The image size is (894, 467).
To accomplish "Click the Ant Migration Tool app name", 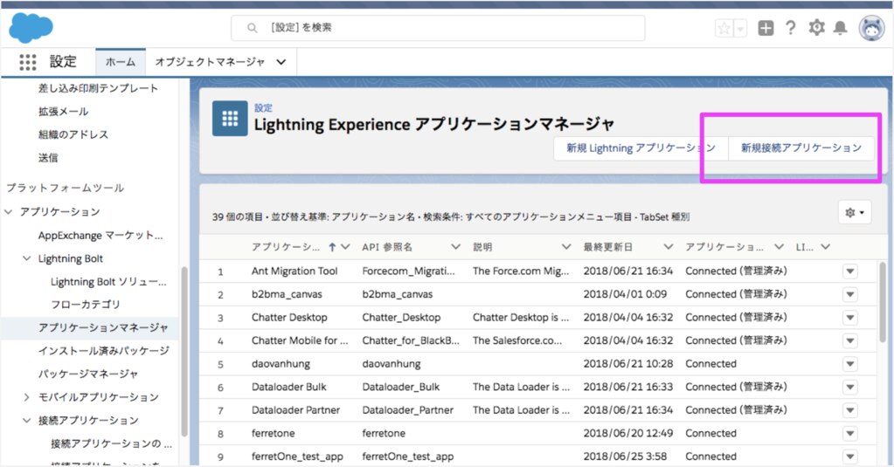I will tap(295, 271).
